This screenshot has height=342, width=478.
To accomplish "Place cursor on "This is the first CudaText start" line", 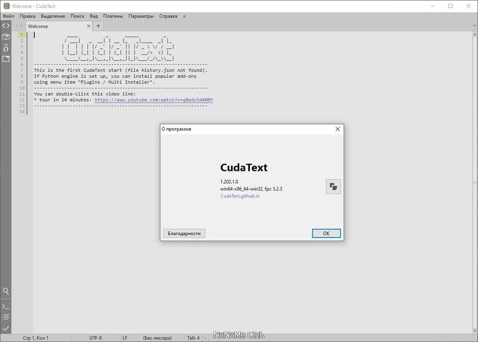I will [121, 70].
